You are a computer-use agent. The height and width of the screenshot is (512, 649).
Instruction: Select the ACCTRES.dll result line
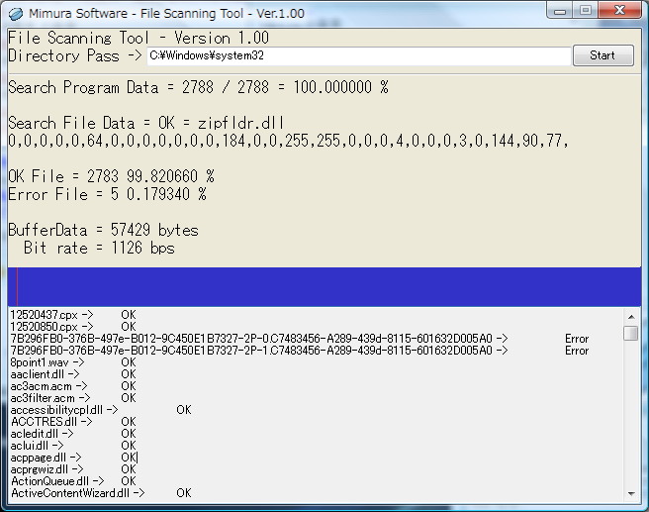coord(73,422)
